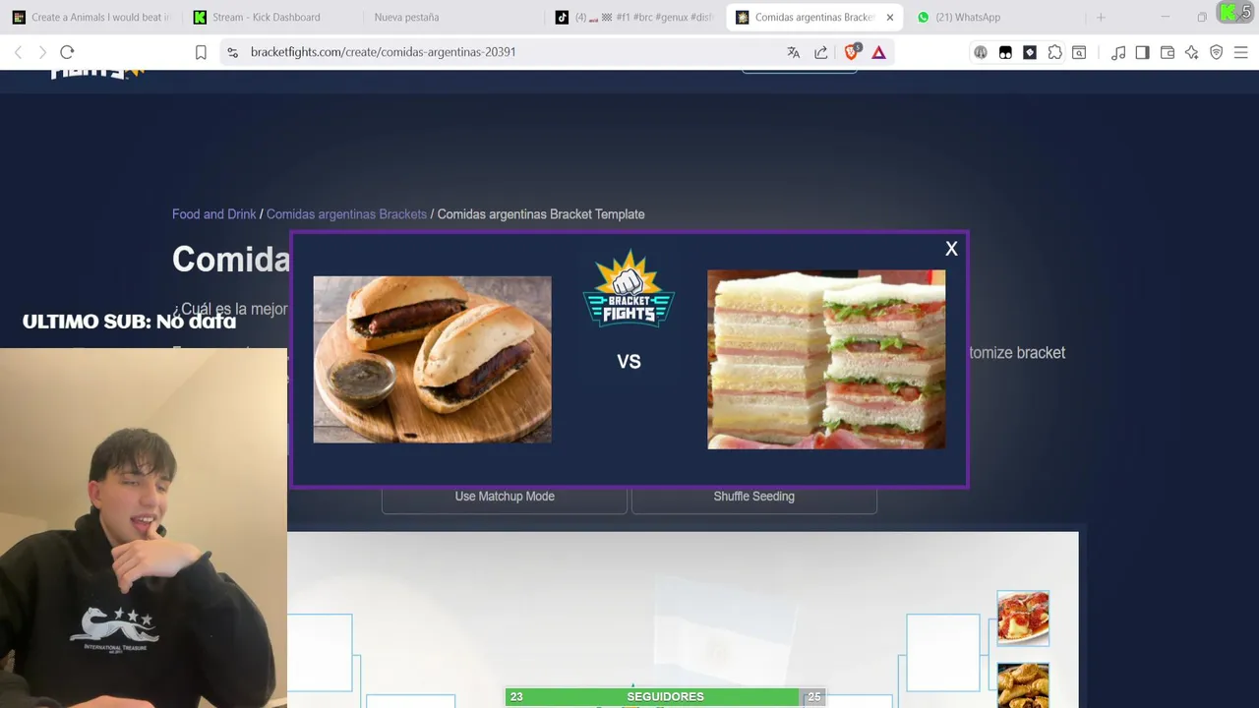Open the extensions puzzle piece menu

[1054, 52]
